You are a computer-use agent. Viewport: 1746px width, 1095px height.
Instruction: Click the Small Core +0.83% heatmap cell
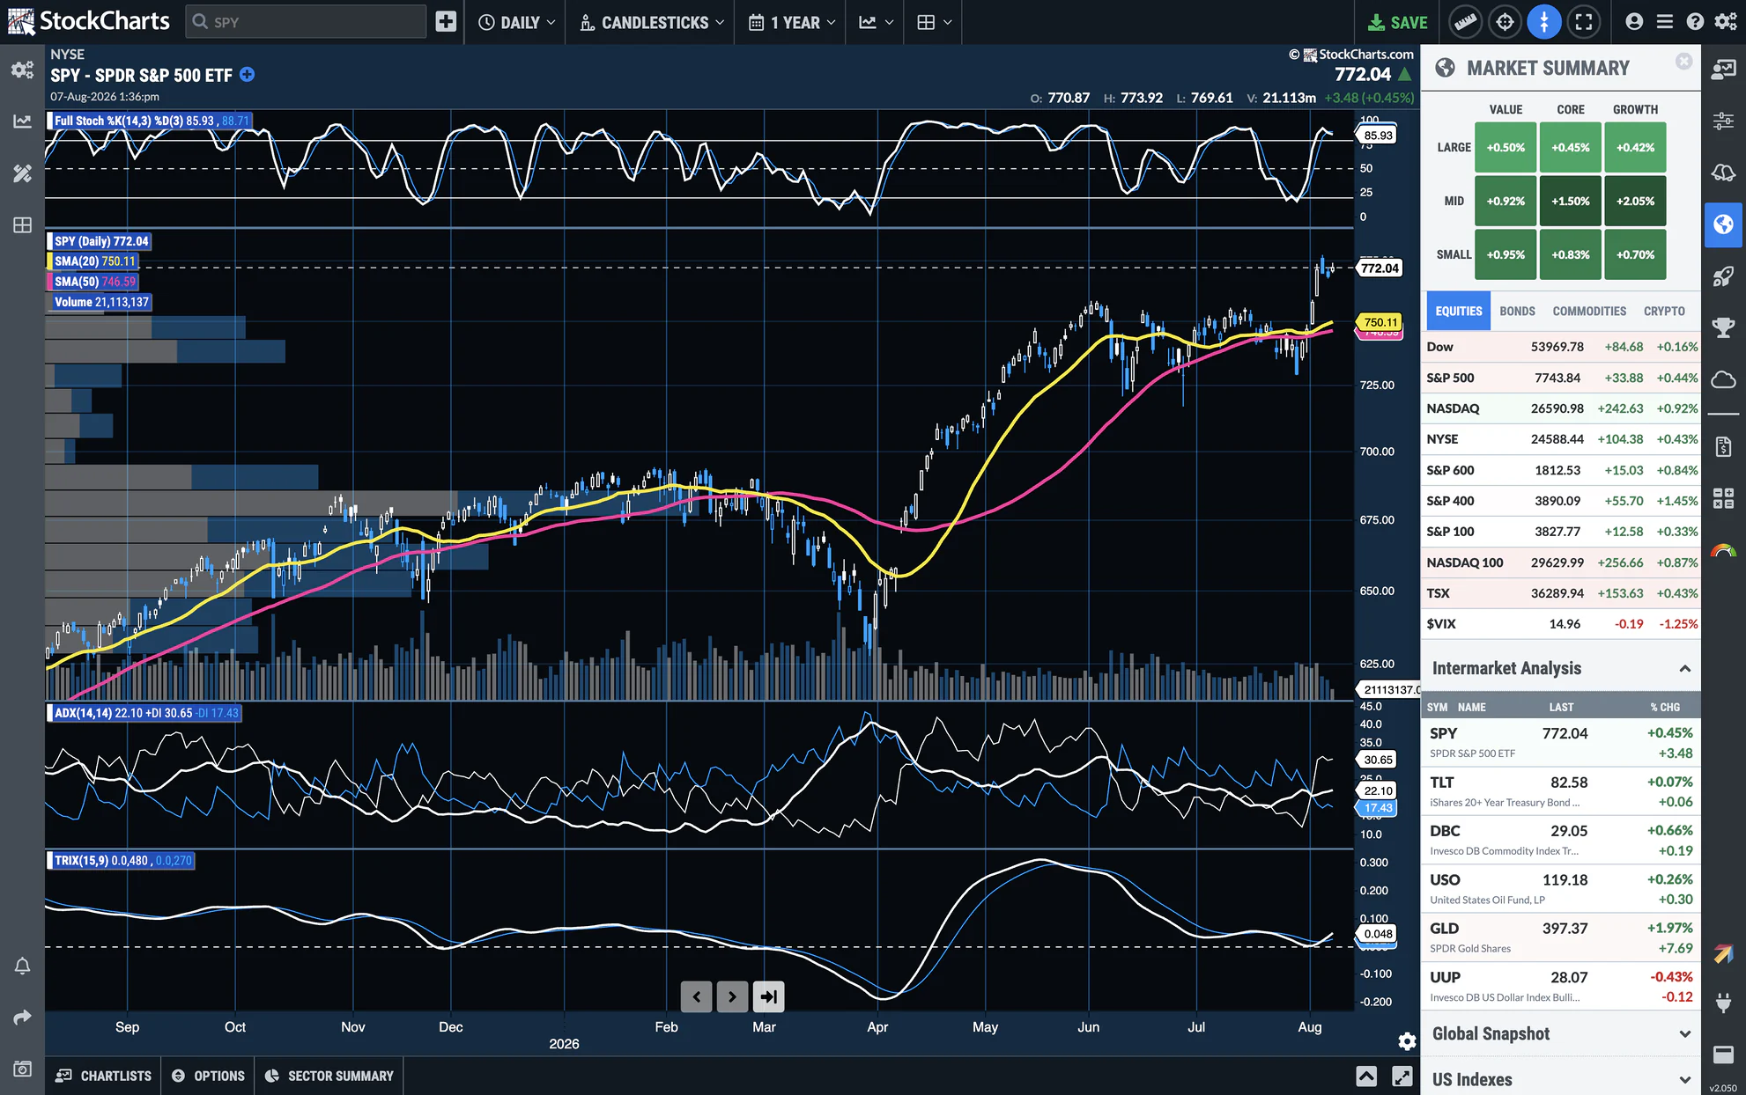(1570, 255)
